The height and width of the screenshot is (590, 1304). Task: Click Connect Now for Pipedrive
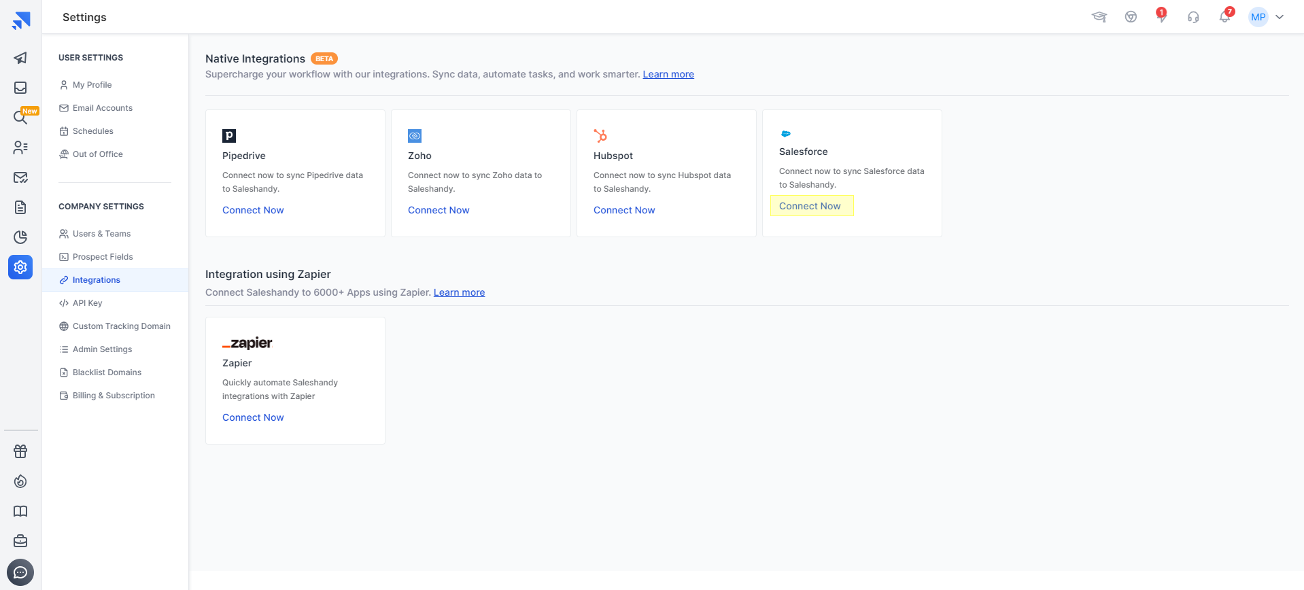253,210
